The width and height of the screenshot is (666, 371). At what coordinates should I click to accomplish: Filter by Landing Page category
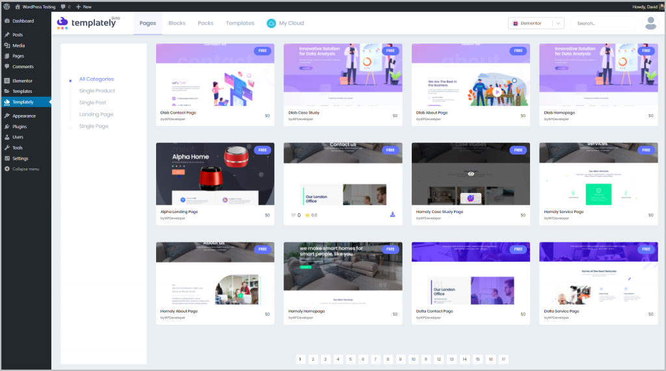pyautogui.click(x=96, y=114)
